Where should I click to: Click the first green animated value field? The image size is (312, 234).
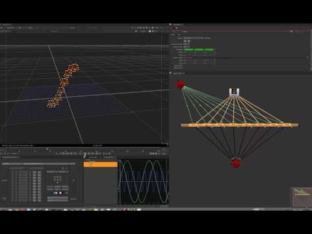point(188,49)
